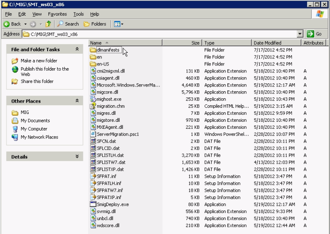Select SmigDeploy.exe application icon
The width and height of the screenshot is (330, 234).
point(93,204)
